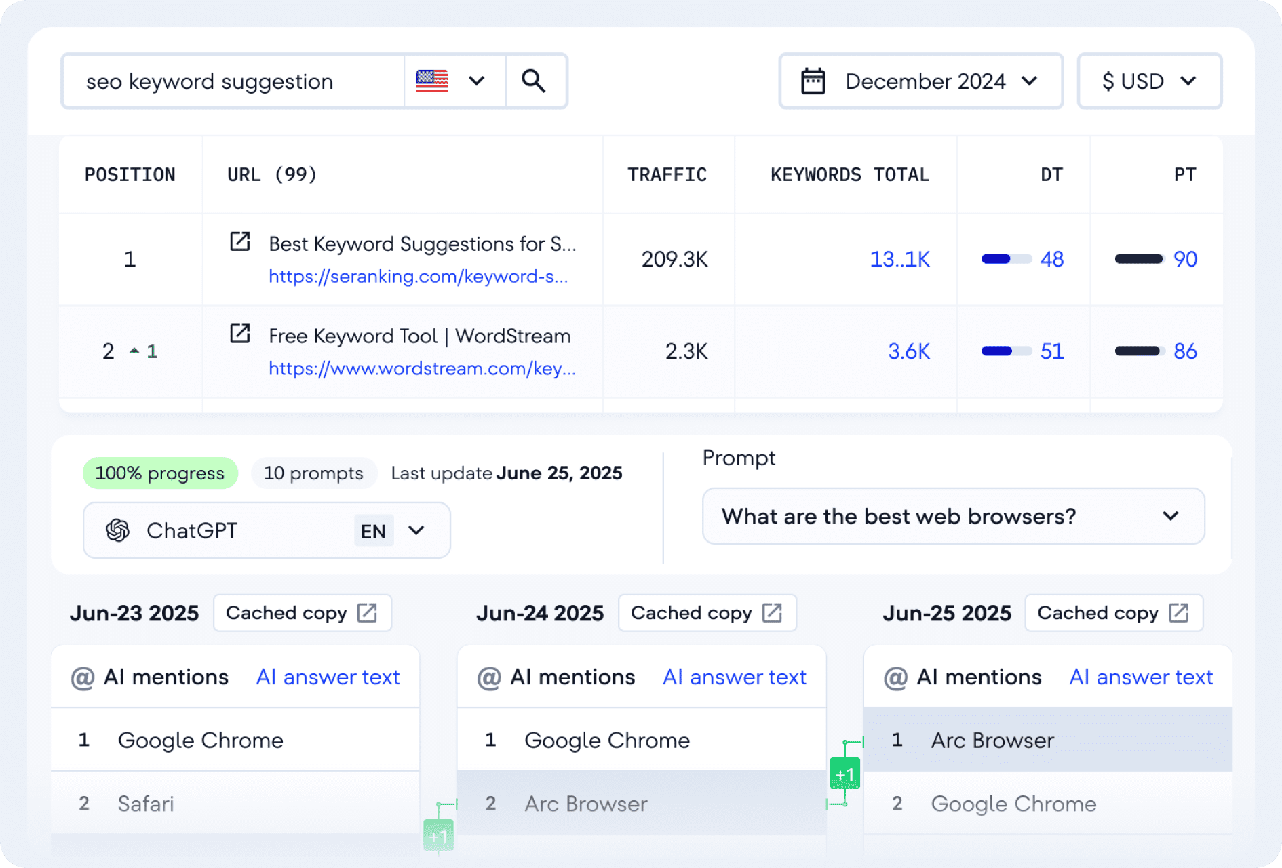This screenshot has height=868, width=1282.
Task: Click the up arrow position change indicator
Action: coord(134,351)
